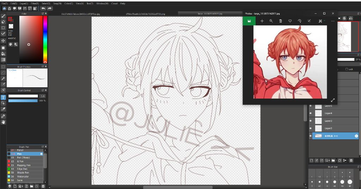The image size is (361, 189).
Task: Toggle visibility of Layer3
Action: tap(311, 121)
